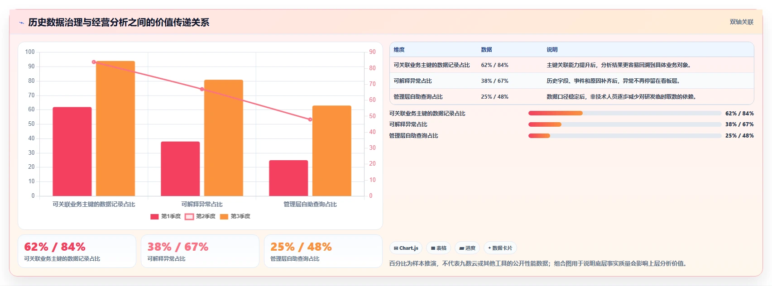
Task: Click the 62% / 84% progress bar
Action: click(x=625, y=113)
